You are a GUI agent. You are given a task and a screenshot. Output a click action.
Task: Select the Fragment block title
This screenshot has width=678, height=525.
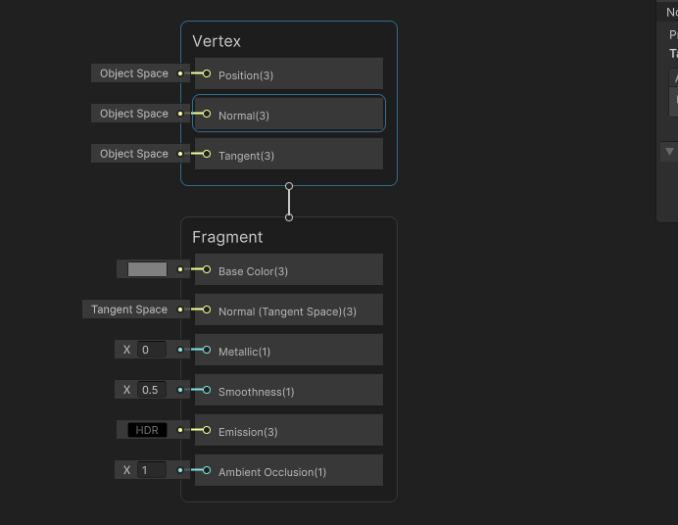point(227,237)
